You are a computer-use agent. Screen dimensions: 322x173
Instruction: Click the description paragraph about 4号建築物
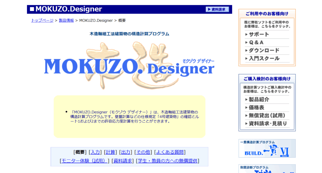[135, 117]
